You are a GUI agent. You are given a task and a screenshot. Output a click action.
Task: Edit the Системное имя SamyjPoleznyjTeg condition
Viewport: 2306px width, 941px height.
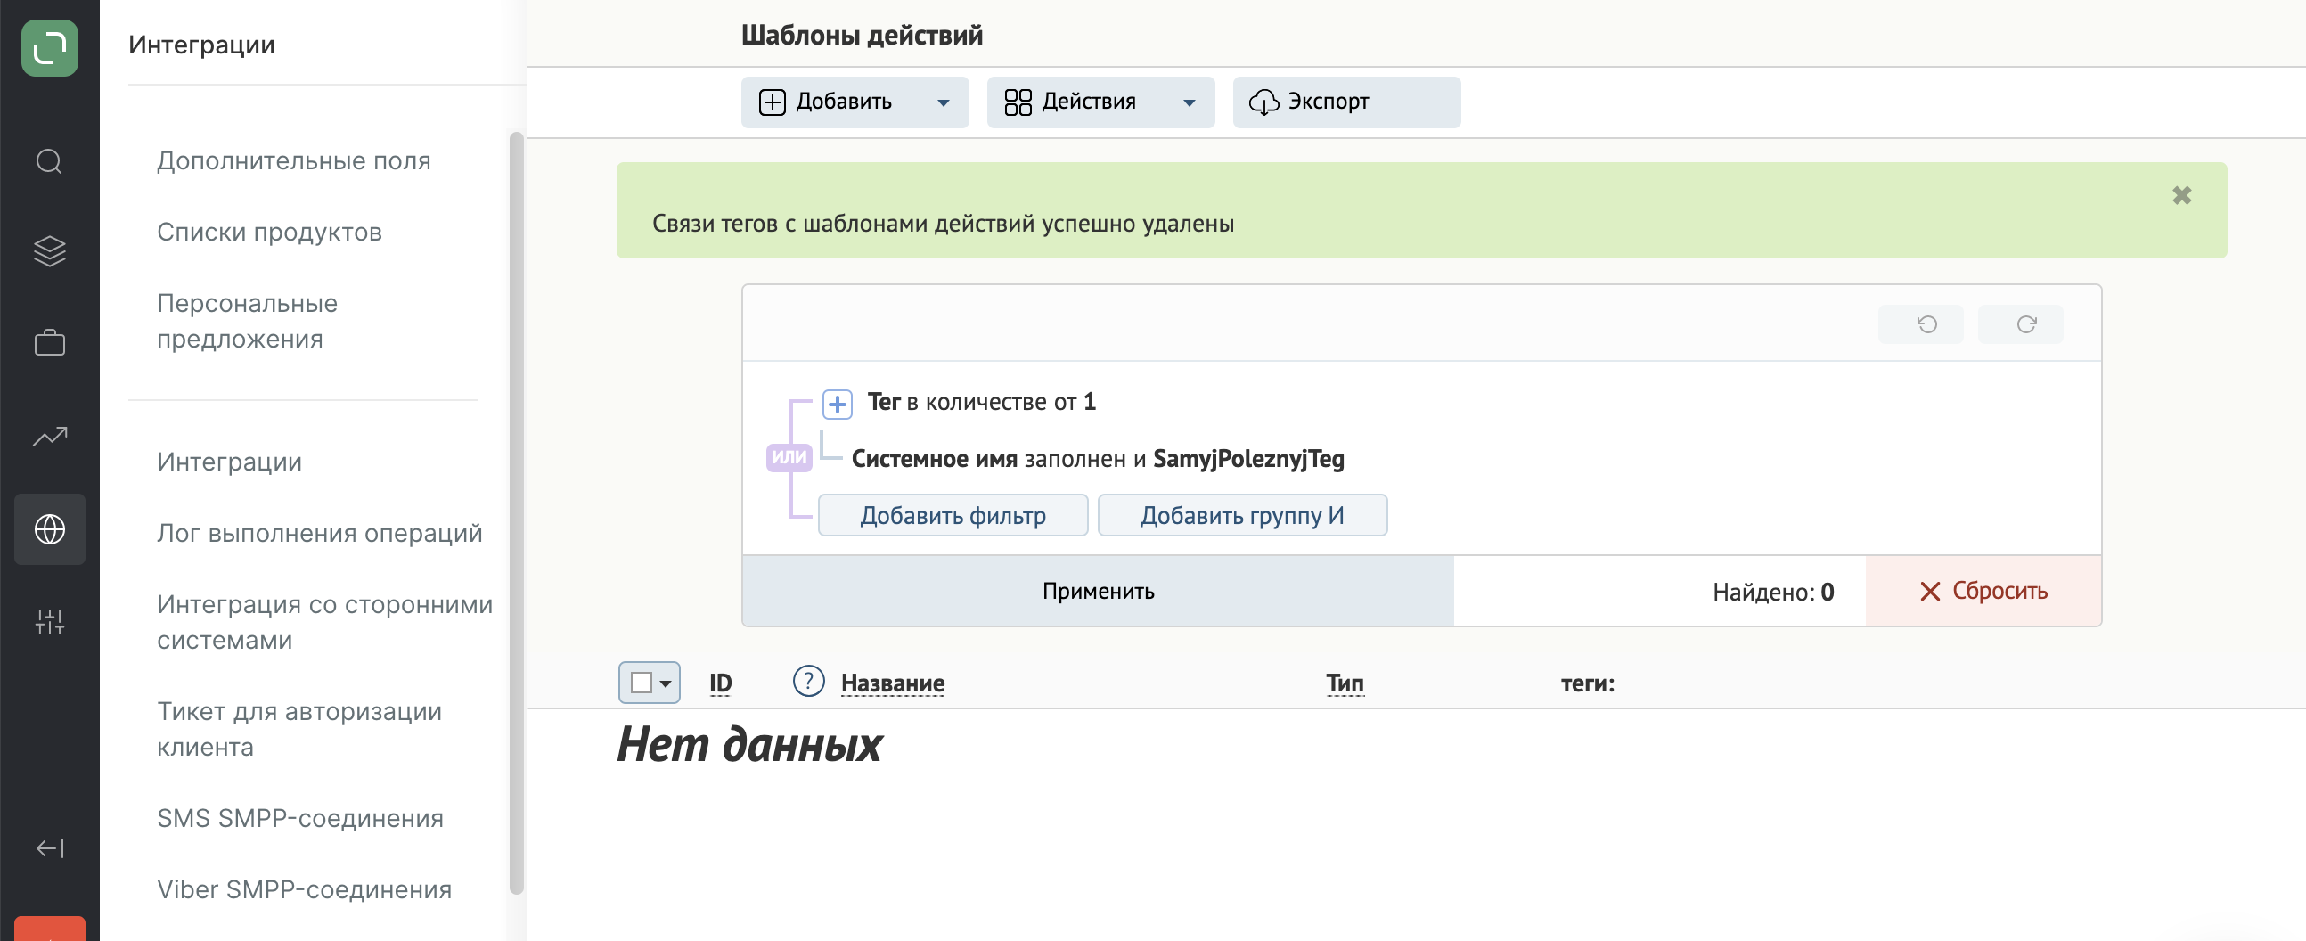(1098, 459)
